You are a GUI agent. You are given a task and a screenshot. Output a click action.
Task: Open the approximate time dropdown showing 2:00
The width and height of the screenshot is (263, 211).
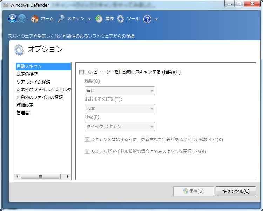120,109
